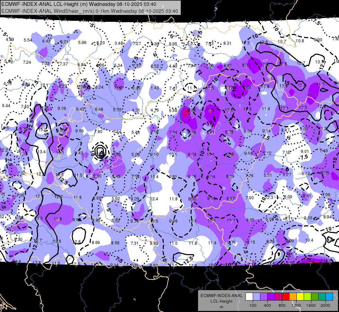Click the 1.43 wind shear value
The image size is (339, 312).
[x=155, y=88]
